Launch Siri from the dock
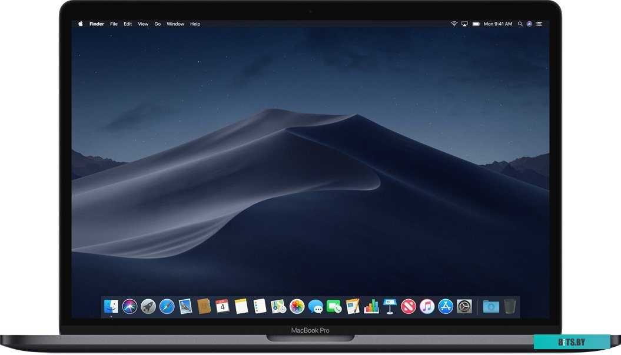Image resolution: width=621 pixels, height=355 pixels. [129, 306]
